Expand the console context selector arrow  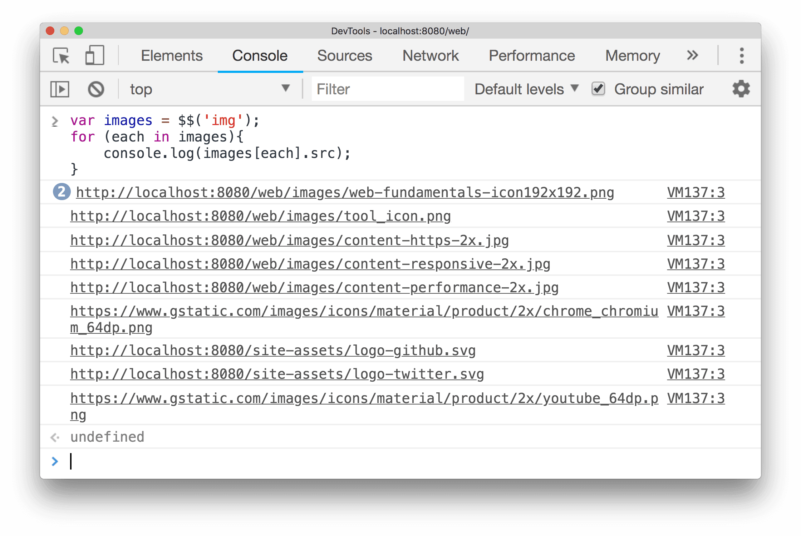tap(286, 89)
